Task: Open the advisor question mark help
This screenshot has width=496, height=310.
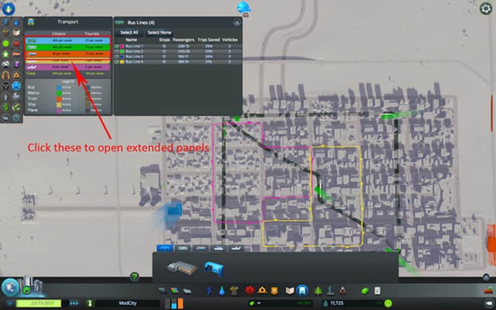Action: 134,277
